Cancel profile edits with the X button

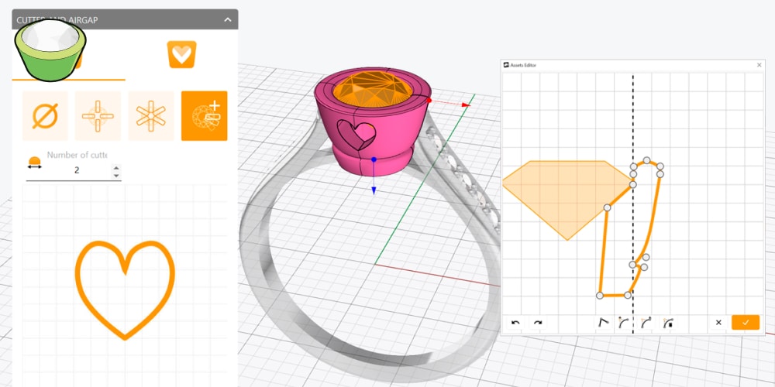pos(718,322)
